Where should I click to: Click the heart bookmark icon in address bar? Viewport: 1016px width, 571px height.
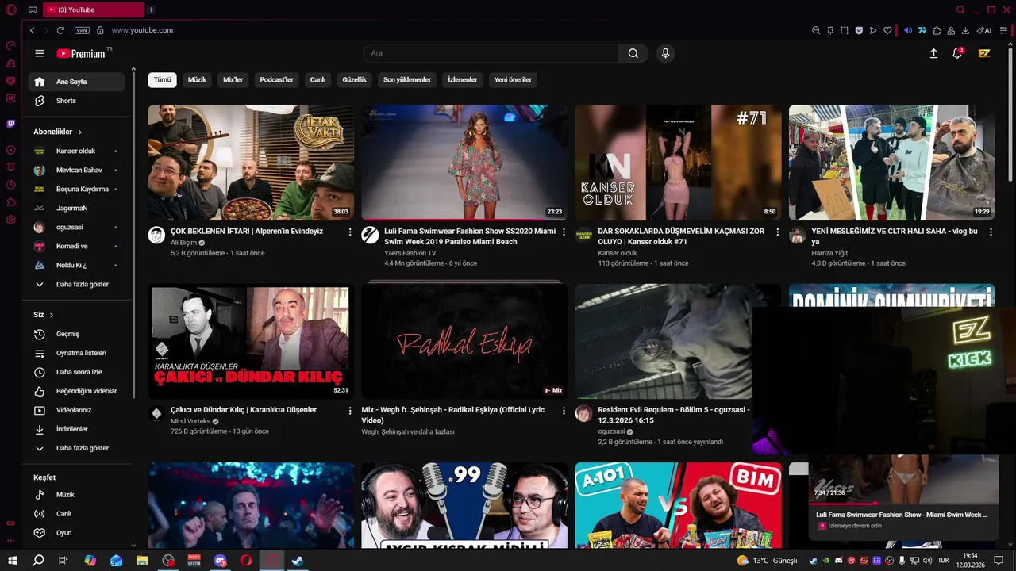(x=887, y=30)
